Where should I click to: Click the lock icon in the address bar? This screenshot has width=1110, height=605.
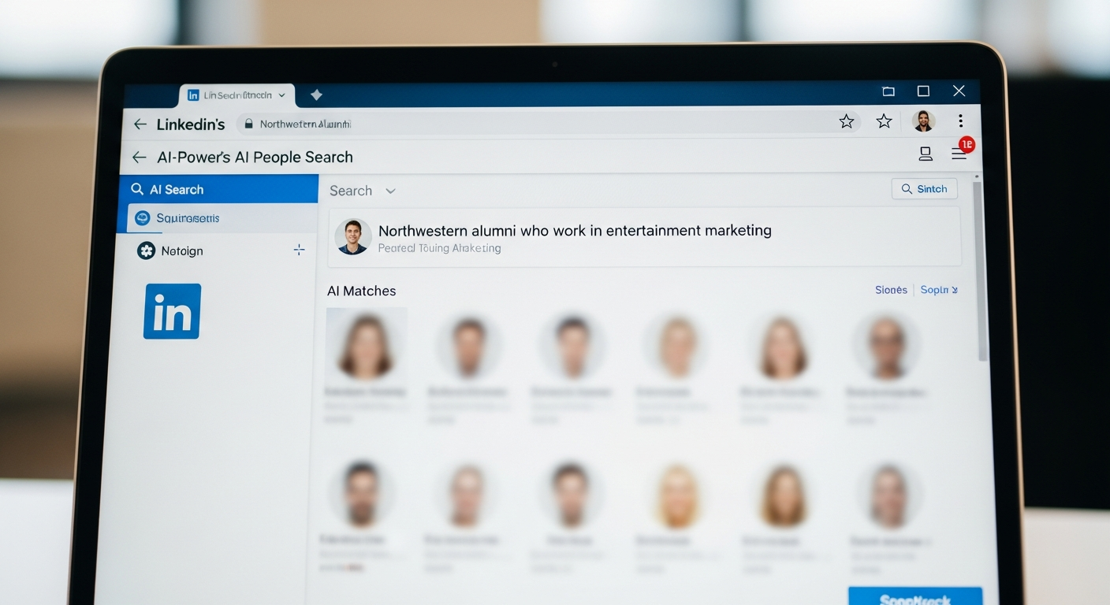tap(248, 124)
